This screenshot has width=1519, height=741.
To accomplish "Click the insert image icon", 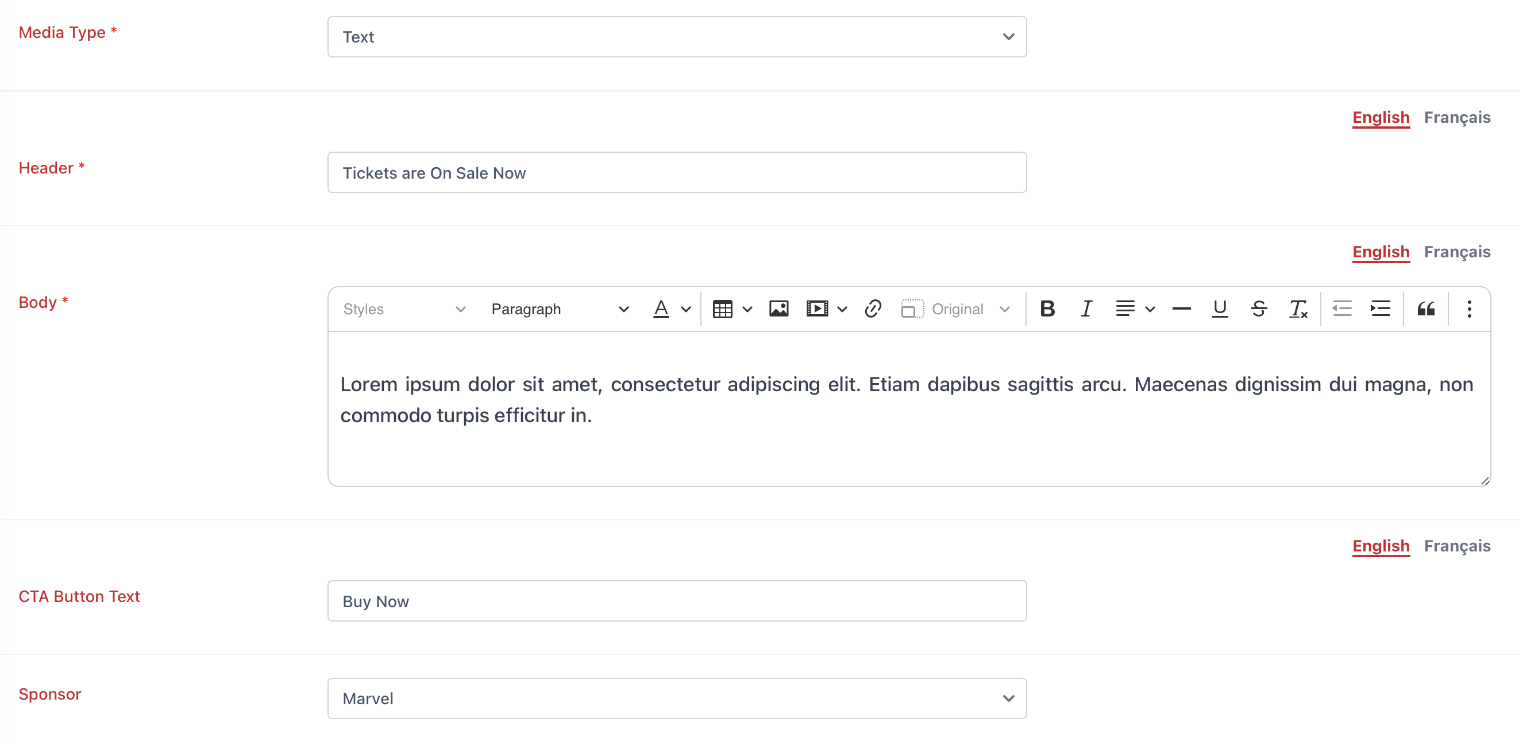I will [779, 309].
